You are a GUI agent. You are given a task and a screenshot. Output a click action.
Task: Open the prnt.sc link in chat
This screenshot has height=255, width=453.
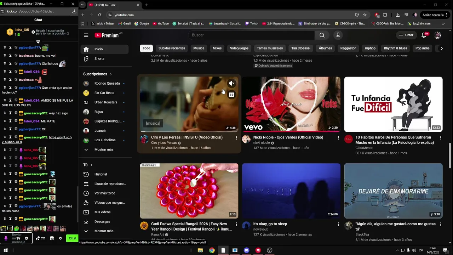(37, 140)
